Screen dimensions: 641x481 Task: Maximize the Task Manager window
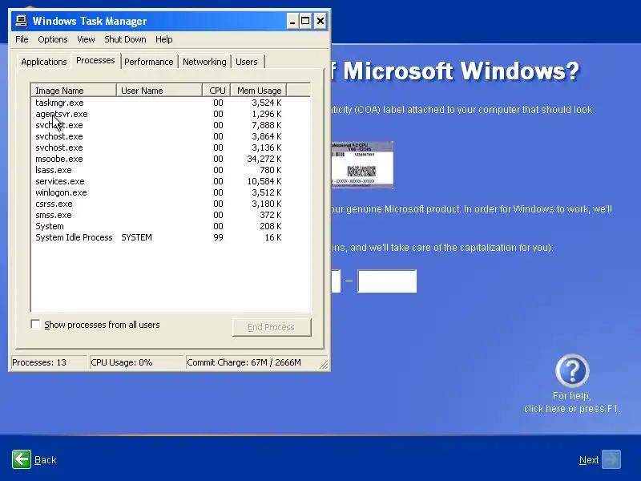point(305,21)
